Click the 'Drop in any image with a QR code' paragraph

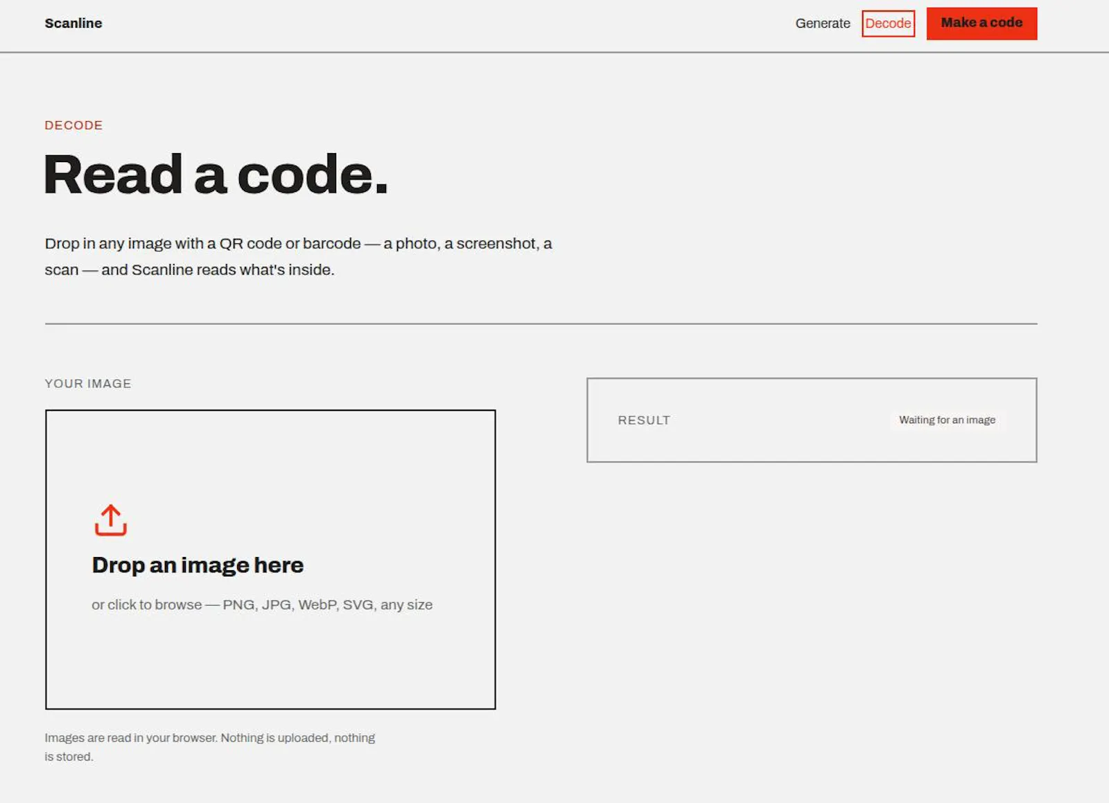[298, 256]
